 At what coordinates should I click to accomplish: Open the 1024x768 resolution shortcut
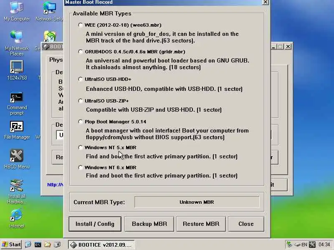pyautogui.click(x=17, y=70)
